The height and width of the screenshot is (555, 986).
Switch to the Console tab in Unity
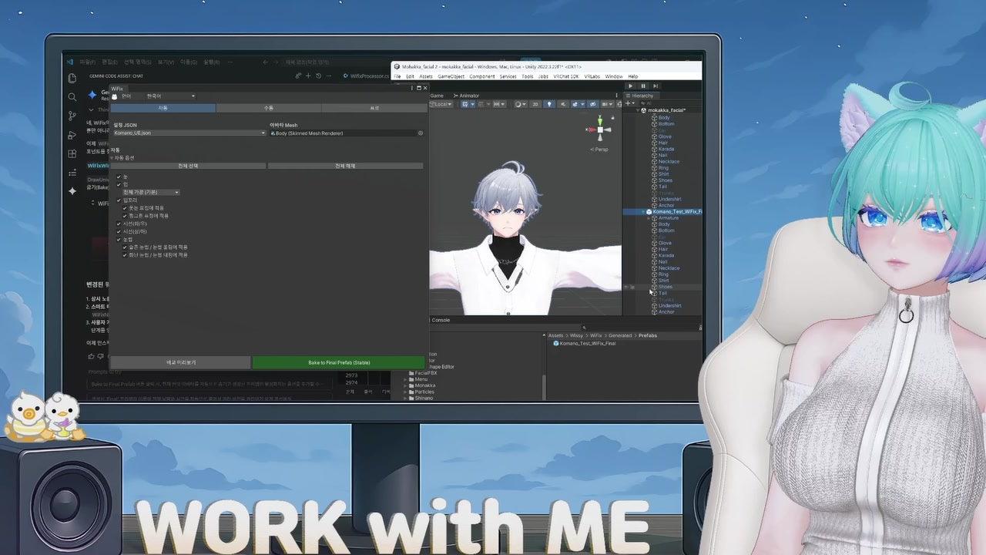[x=439, y=320]
